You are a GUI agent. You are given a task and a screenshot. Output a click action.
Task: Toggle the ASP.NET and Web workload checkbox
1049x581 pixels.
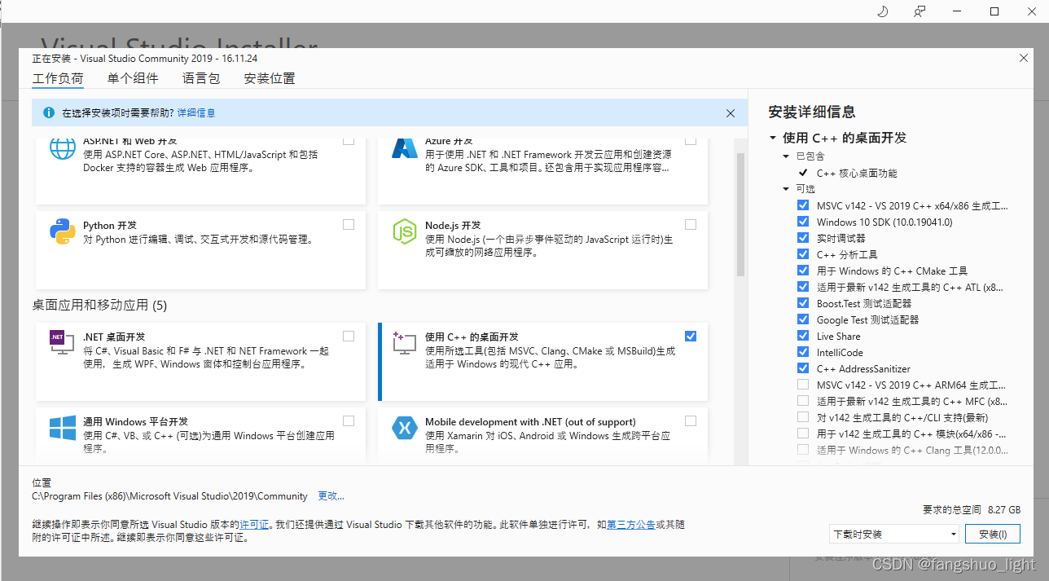tap(349, 141)
